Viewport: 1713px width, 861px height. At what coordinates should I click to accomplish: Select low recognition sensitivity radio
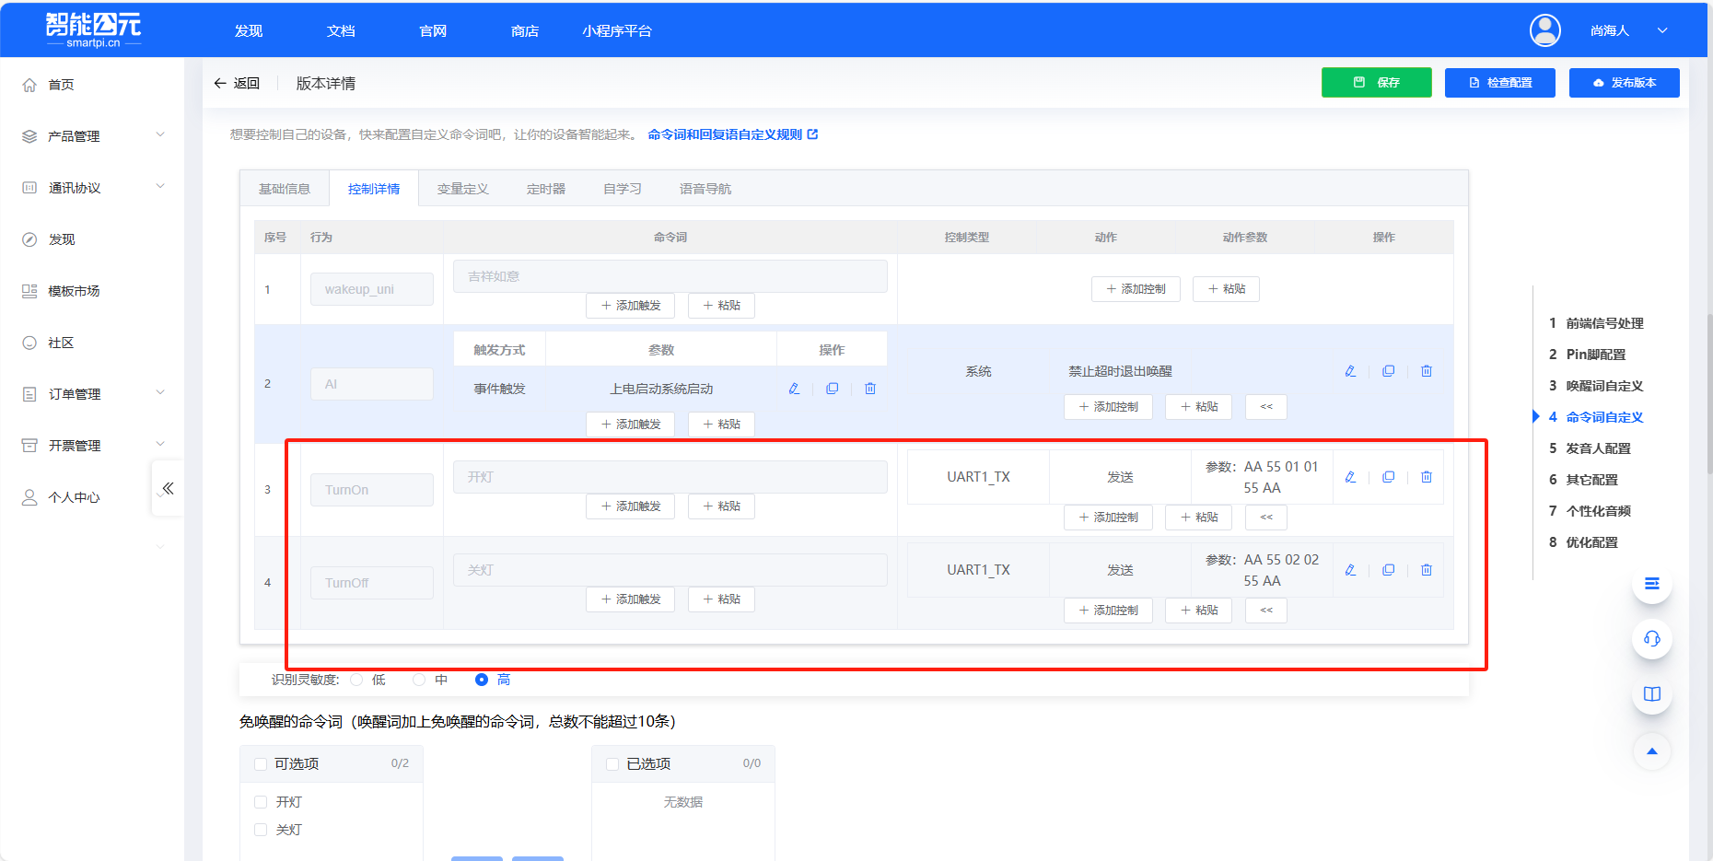pyautogui.click(x=357, y=680)
